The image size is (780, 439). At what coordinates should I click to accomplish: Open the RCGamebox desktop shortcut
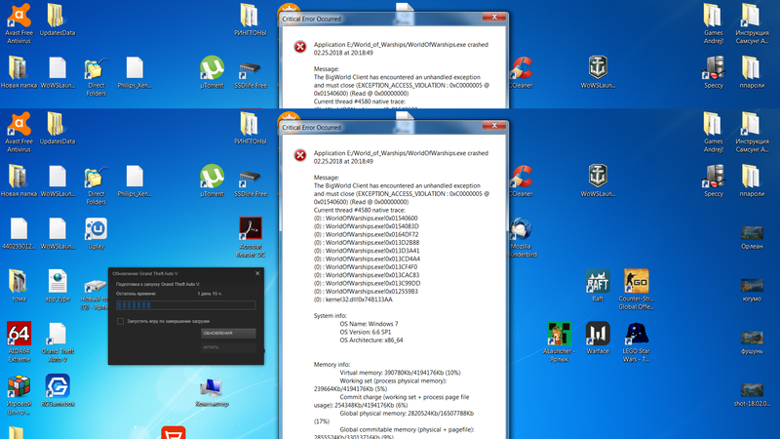point(57,386)
